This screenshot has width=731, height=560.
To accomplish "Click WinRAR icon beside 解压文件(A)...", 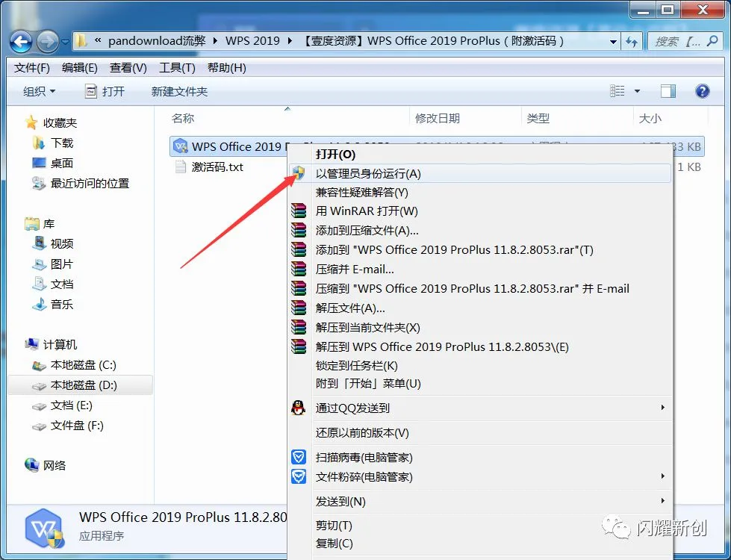I will 299,308.
